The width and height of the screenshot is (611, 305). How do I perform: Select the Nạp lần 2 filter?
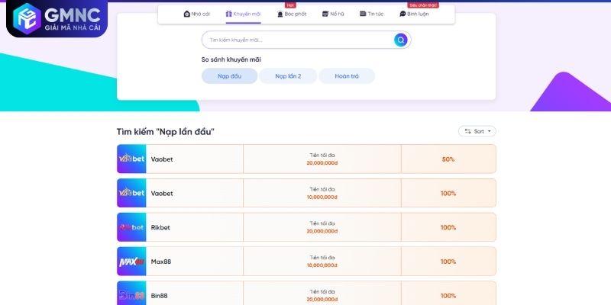pos(287,76)
